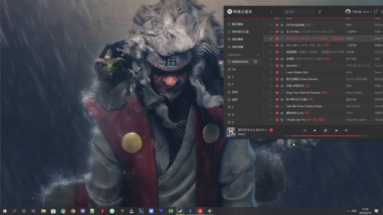Click the downloaded checkmark for 空 (TV Mix)
The height and width of the screenshot is (215, 383).
(282, 32)
